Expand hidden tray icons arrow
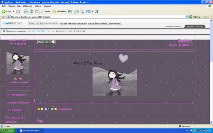This screenshot has width=213, height=133. (x=191, y=131)
